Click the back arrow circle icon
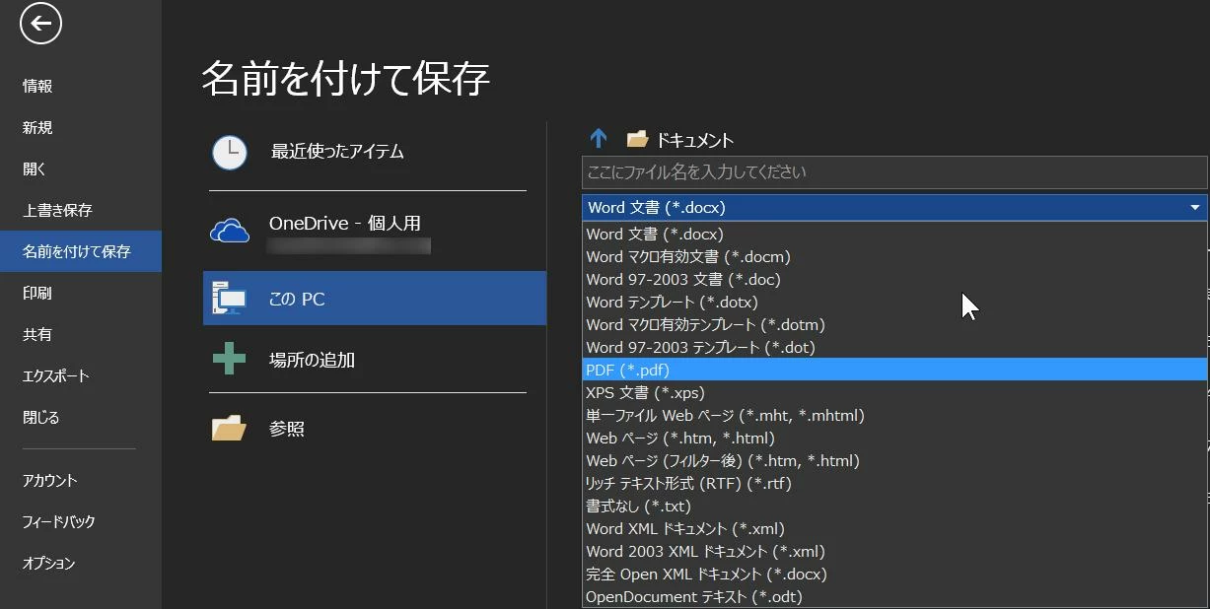The image size is (1210, 609). point(40,25)
